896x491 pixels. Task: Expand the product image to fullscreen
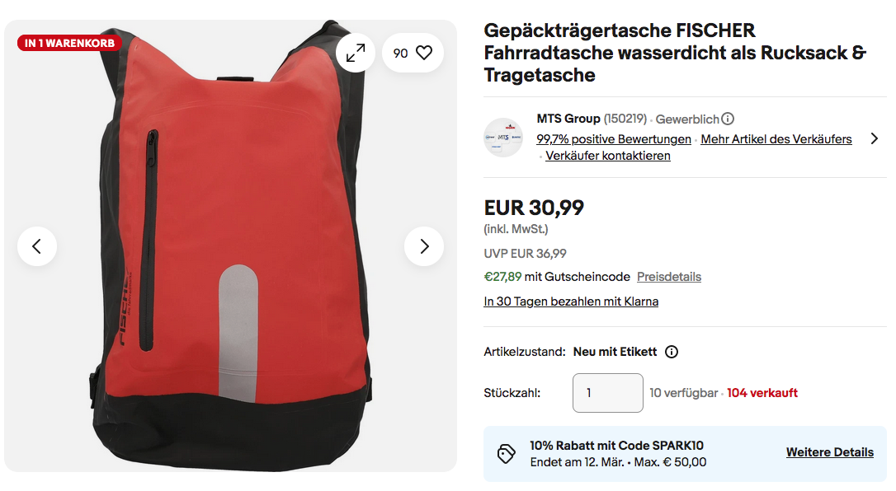click(x=356, y=53)
